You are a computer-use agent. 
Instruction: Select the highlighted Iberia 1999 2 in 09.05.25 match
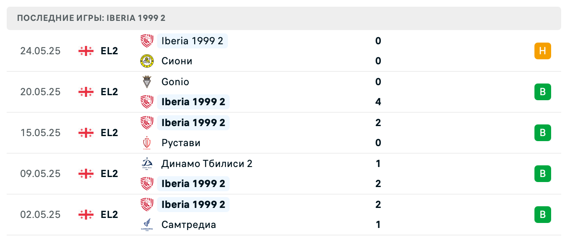193,184
